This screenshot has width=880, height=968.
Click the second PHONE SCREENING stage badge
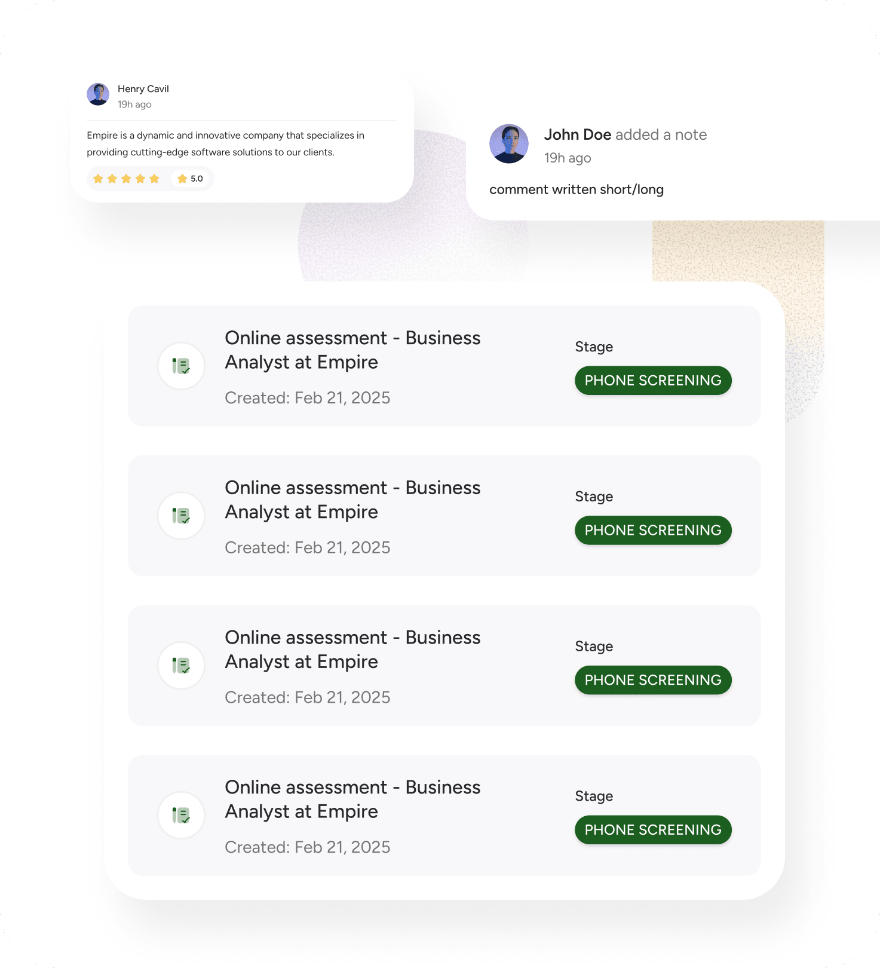pyautogui.click(x=653, y=530)
